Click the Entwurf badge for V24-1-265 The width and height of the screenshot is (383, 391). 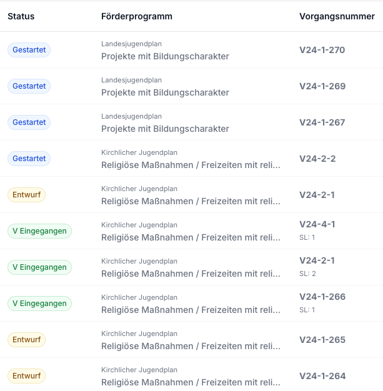(26, 340)
